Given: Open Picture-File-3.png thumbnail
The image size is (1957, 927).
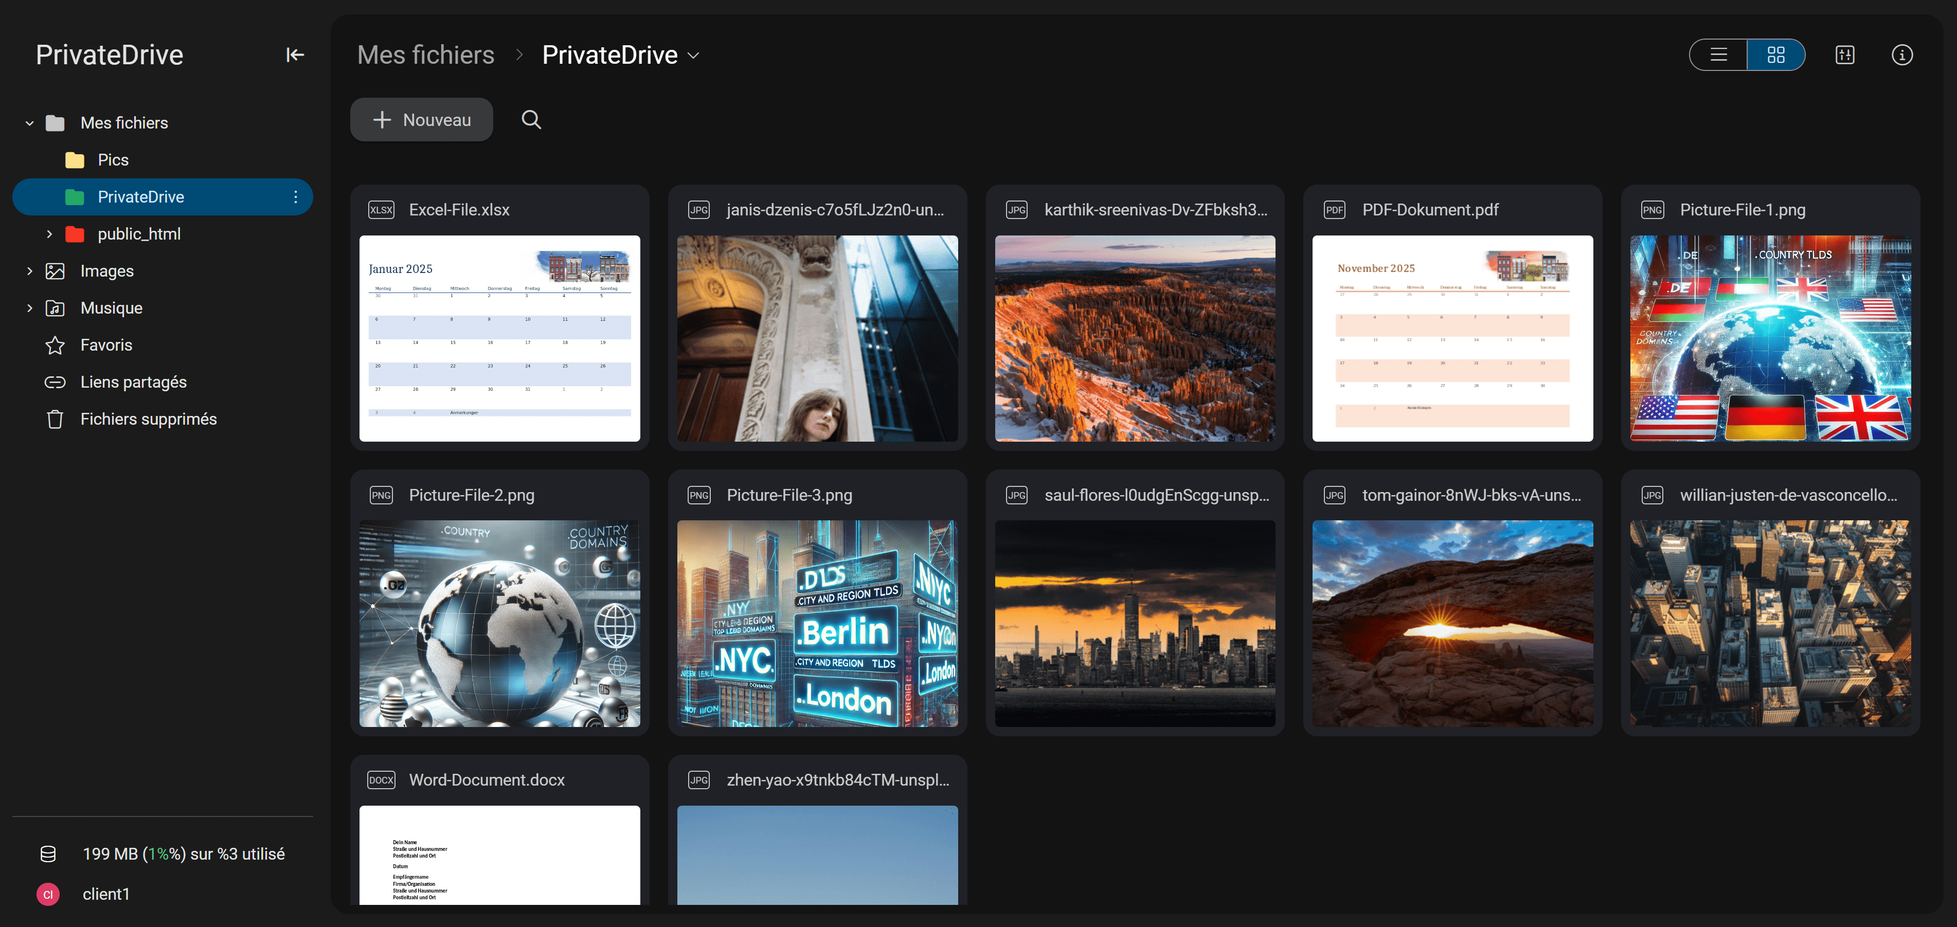Looking at the screenshot, I should click(x=817, y=623).
